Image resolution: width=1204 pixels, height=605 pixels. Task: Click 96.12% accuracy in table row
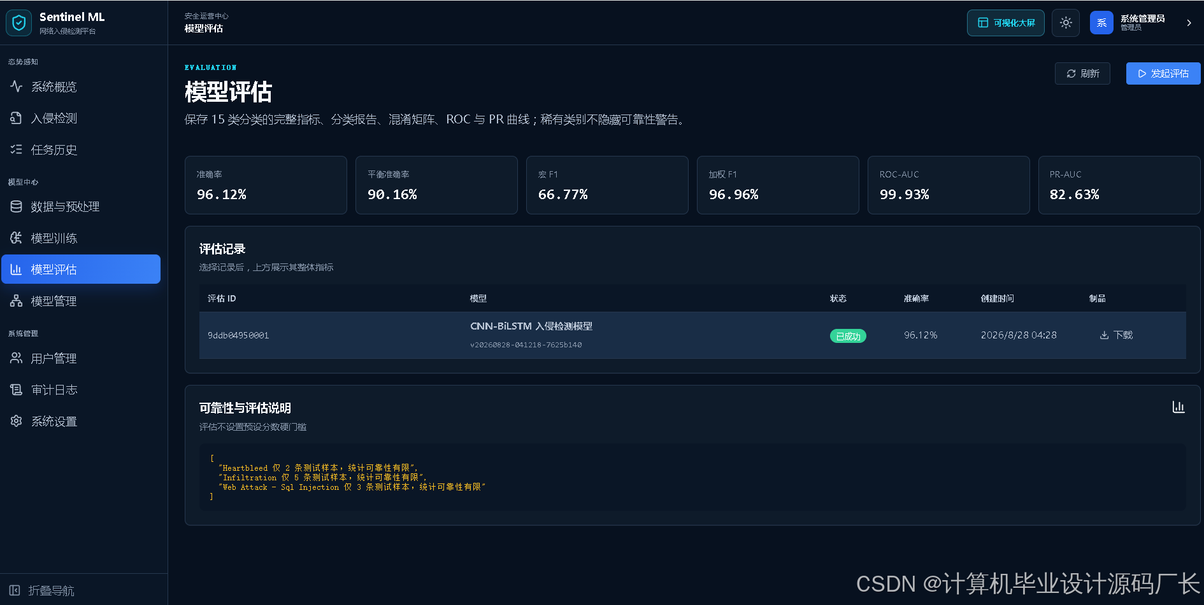tap(921, 335)
